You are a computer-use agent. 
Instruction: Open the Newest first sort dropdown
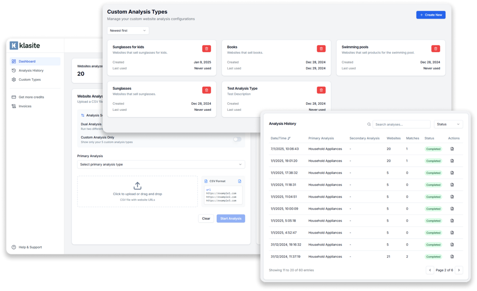pos(128,30)
